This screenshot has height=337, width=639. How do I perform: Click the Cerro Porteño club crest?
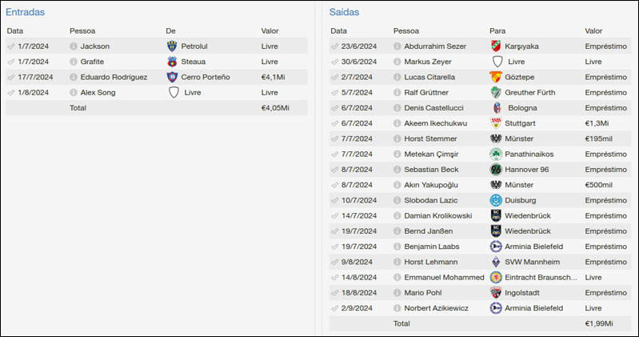click(x=174, y=77)
